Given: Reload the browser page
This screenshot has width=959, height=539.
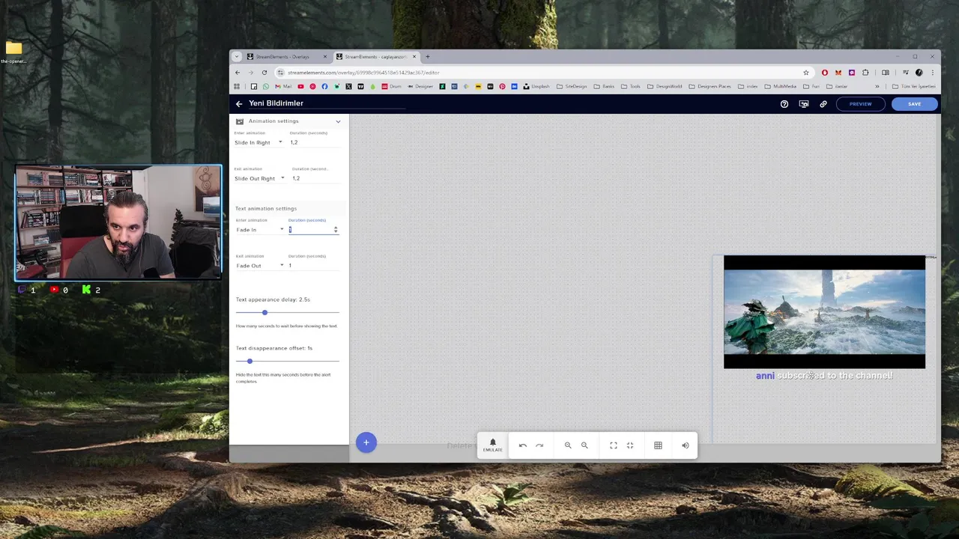Looking at the screenshot, I should 264,73.
